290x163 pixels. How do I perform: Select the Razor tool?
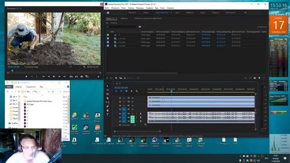tap(108, 98)
